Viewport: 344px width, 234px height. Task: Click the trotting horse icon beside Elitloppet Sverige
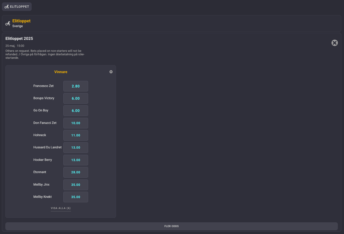tap(8, 23)
